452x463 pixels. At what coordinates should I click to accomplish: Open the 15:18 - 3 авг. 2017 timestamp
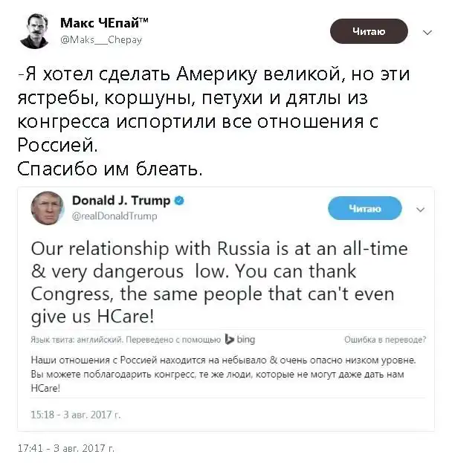(x=76, y=413)
